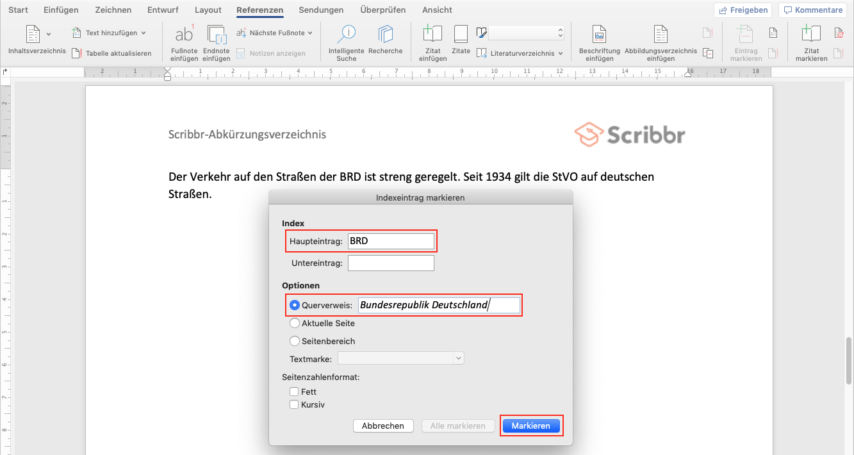Switch to the Einfügen tab
This screenshot has height=455, width=854.
pyautogui.click(x=61, y=10)
